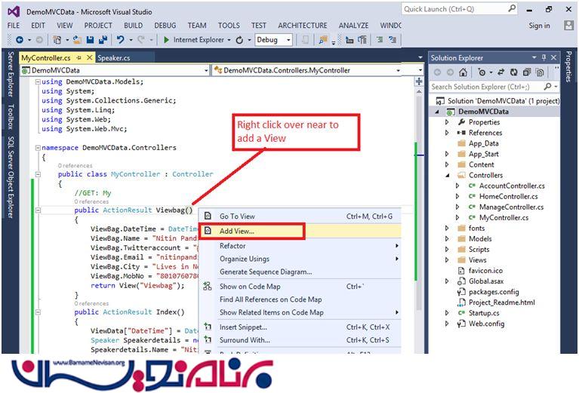Expand the Views folder node
The image size is (579, 393).
point(447,259)
